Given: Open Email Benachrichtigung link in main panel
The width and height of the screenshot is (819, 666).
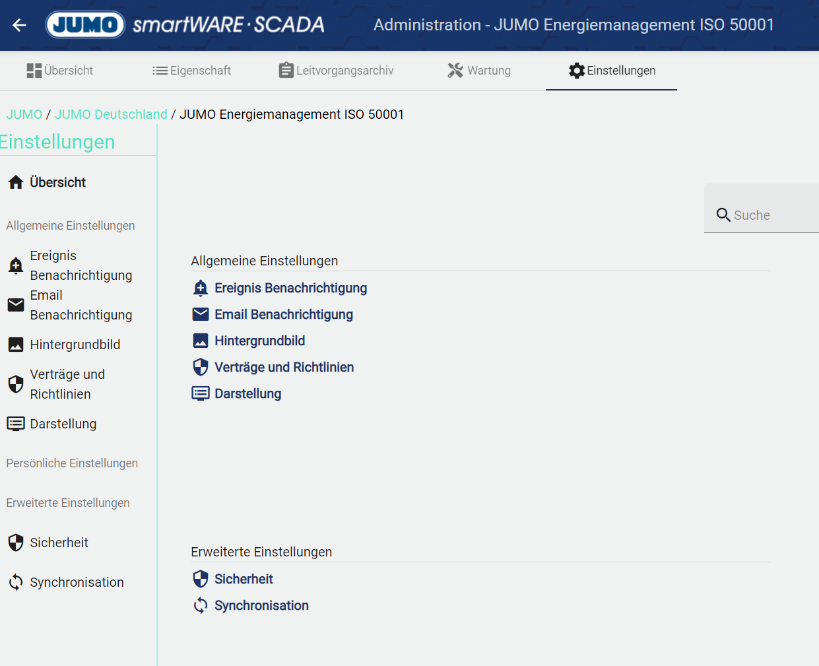Looking at the screenshot, I should [x=284, y=314].
